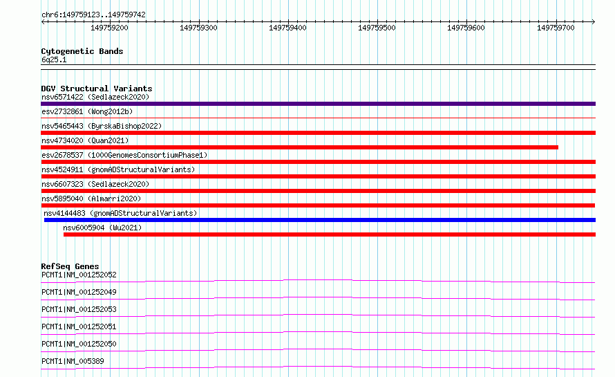Select the nsv4524911 (gnomADStructuralVariants) red bar

tap(318, 176)
